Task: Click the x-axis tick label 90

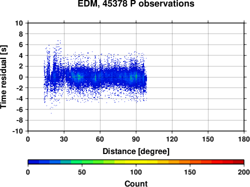Action: pos(136,139)
